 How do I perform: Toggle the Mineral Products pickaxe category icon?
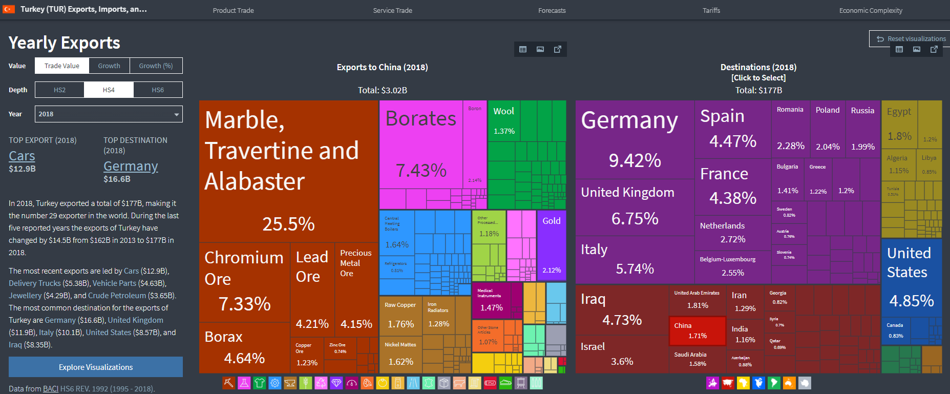(228, 383)
